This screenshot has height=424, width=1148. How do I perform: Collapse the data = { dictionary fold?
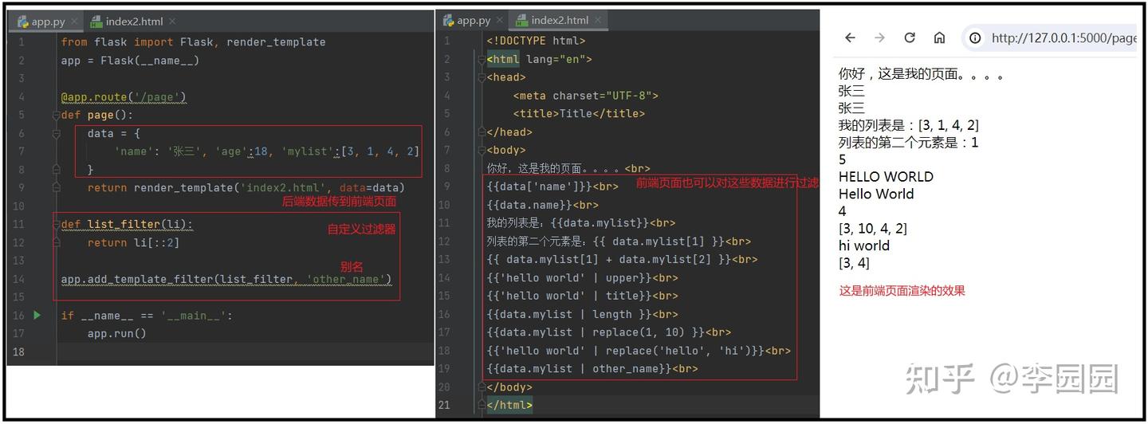56,134
